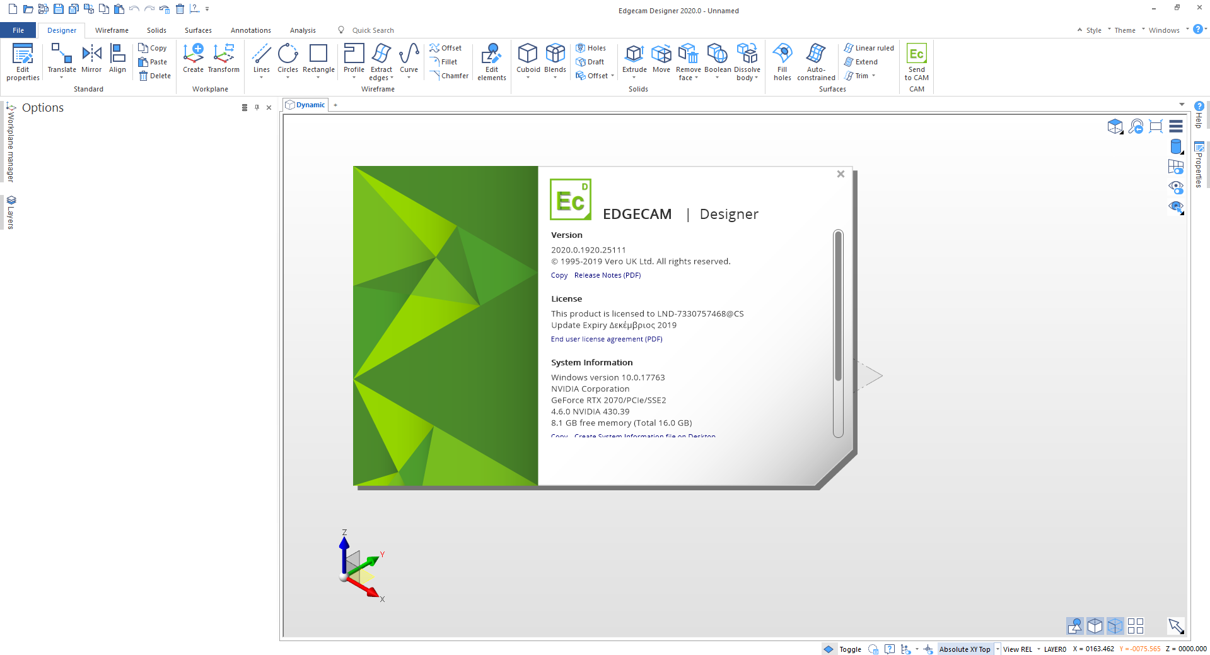
Task: Send model to CAM
Action: pos(917,62)
